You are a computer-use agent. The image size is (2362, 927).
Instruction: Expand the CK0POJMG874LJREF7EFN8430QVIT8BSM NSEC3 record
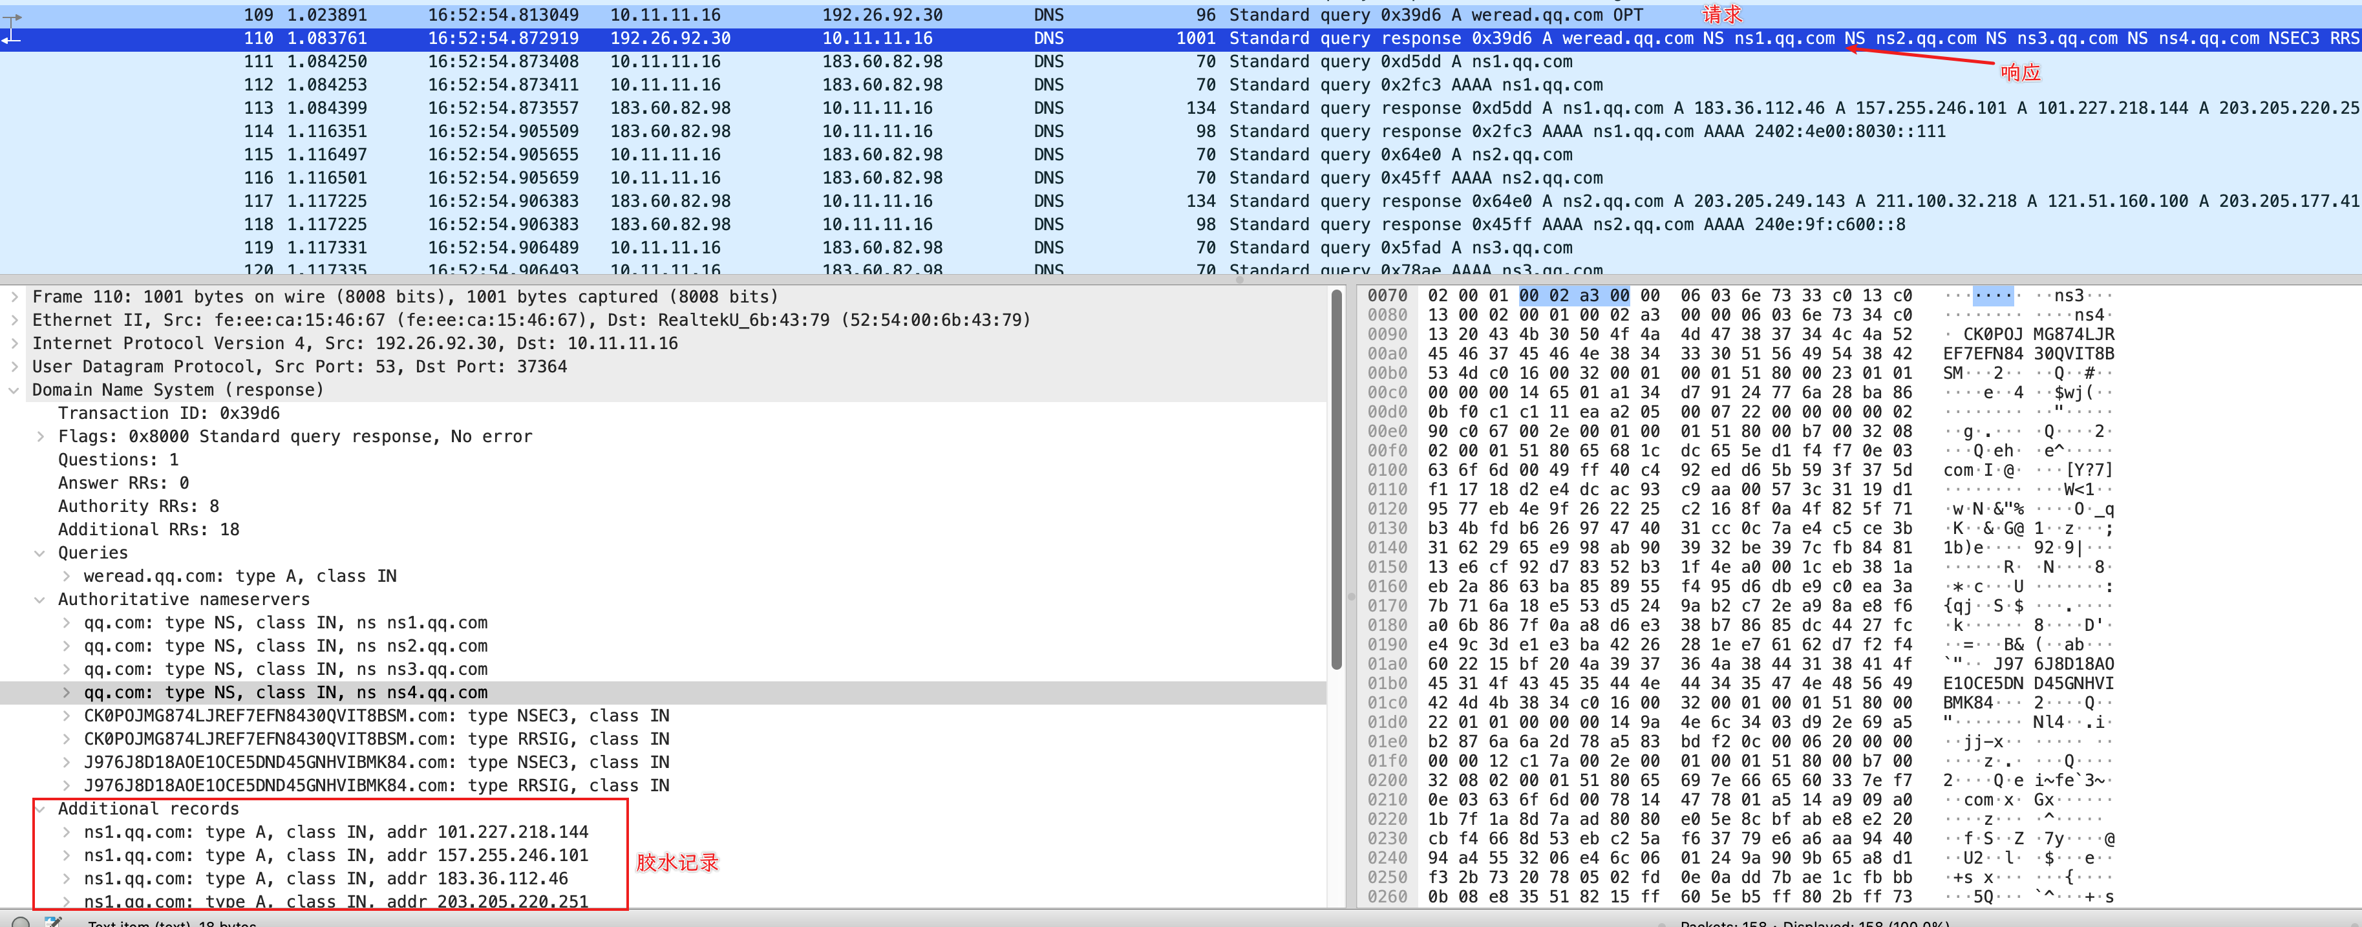click(66, 716)
